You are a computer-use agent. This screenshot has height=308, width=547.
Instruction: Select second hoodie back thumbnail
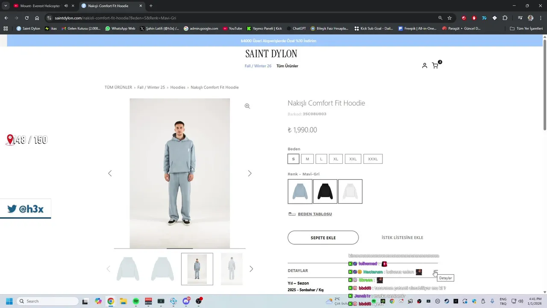click(162, 269)
